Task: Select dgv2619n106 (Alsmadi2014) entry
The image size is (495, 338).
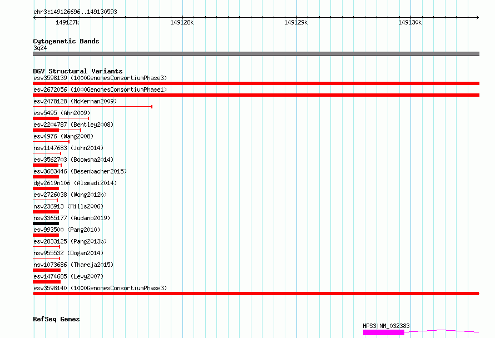Action: (75, 183)
